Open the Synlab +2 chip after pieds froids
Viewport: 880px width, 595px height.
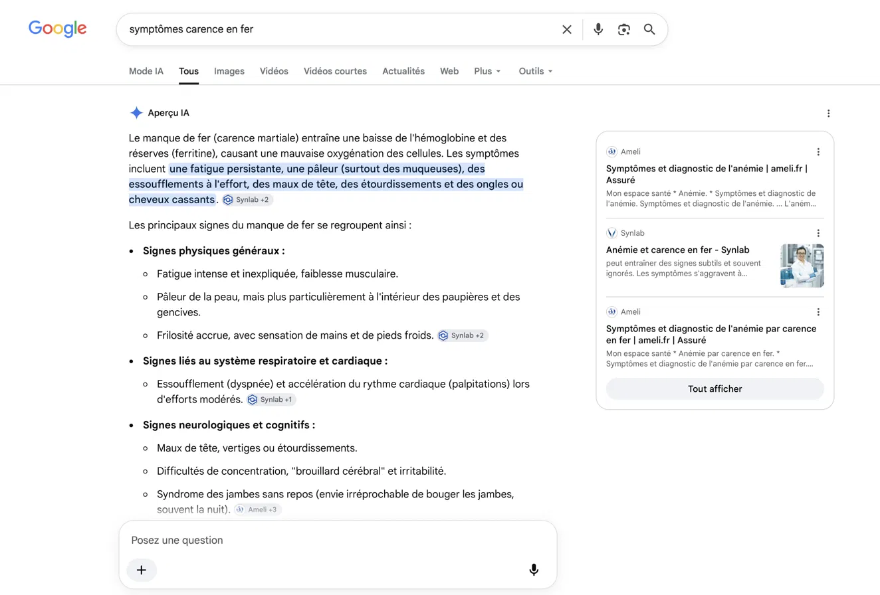463,335
